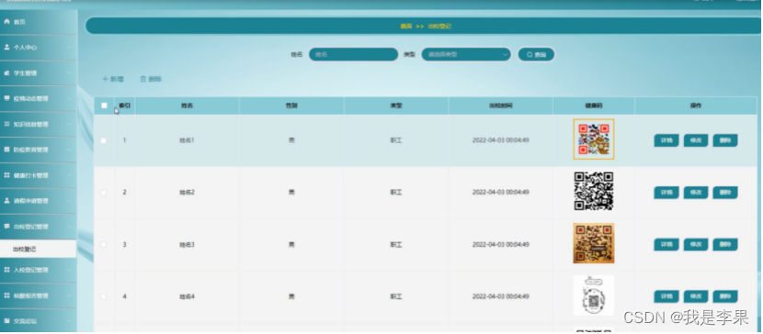Collapse 出校登记管理 sidebar menu

click(38, 227)
